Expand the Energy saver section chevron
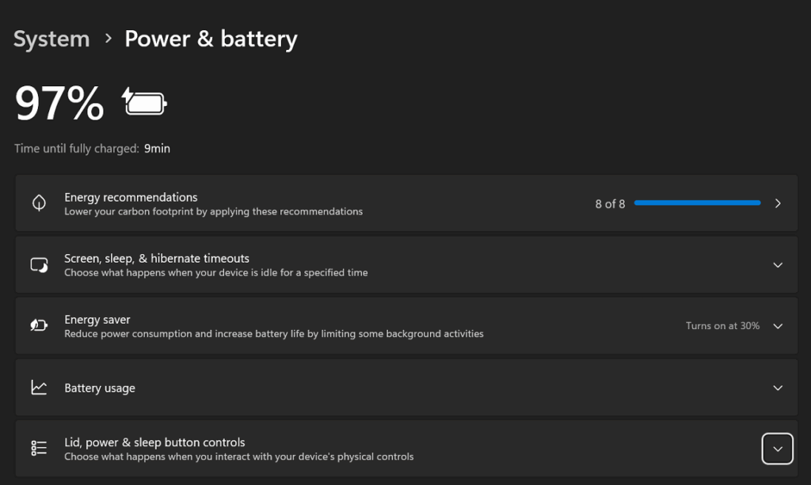Image resolution: width=811 pixels, height=485 pixels. pyautogui.click(x=778, y=326)
